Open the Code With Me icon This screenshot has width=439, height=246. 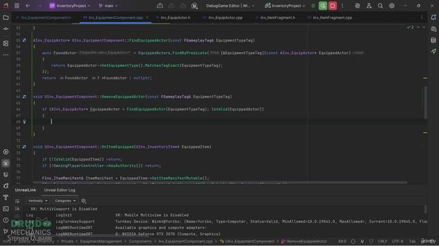tap(369, 5)
